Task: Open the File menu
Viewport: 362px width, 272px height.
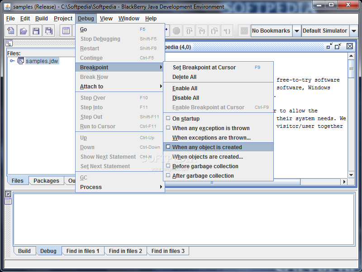Action: pyautogui.click(x=10, y=19)
